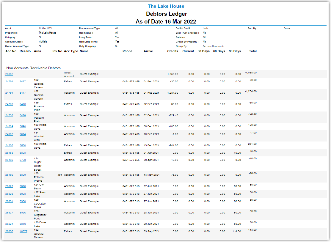Click the 14 May 2021 arrival date
This screenshot has width=331, height=242.
pyautogui.click(x=152, y=175)
